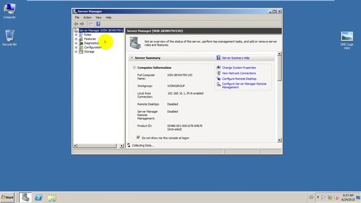
Task: Open the File menu
Action: [x=77, y=17]
